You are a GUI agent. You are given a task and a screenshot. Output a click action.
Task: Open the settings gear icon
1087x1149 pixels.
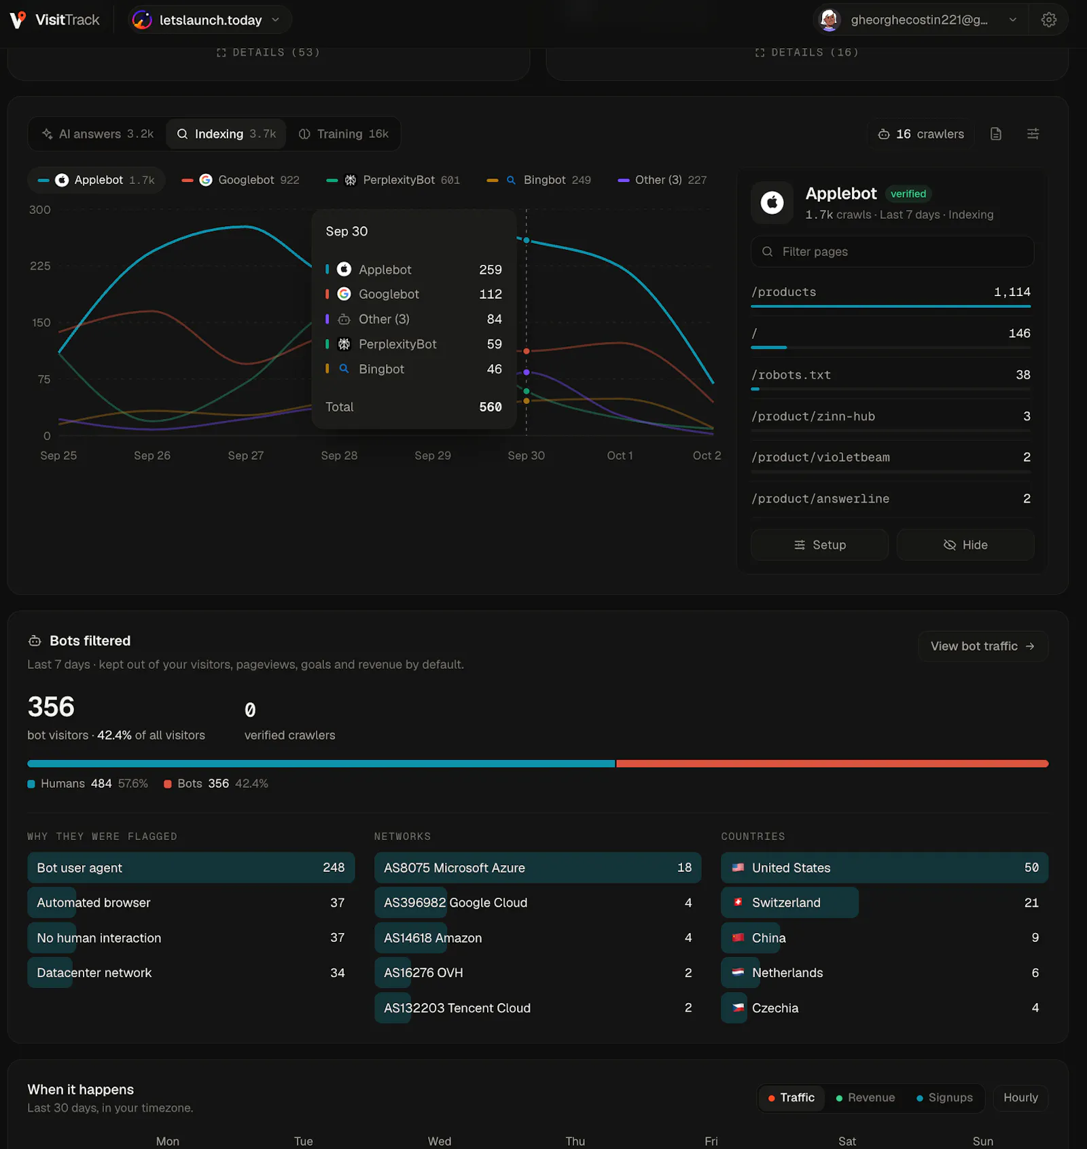pos(1049,20)
